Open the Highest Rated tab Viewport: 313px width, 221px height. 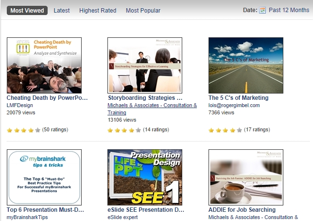[98, 11]
